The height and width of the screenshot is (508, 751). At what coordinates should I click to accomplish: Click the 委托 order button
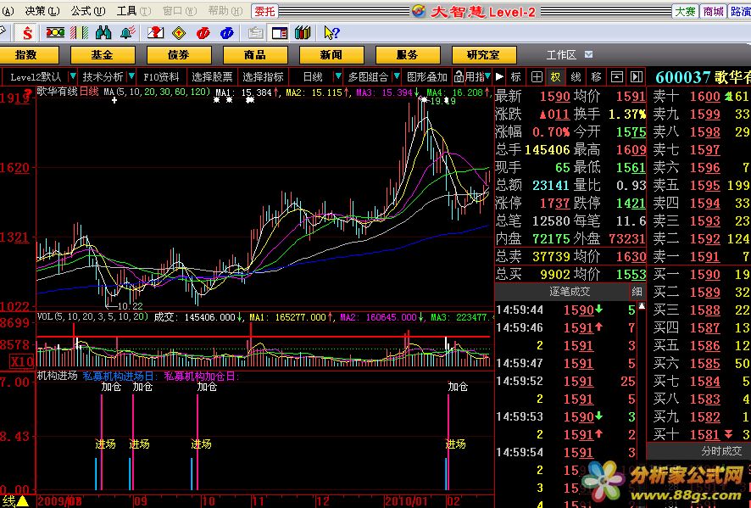pos(264,11)
